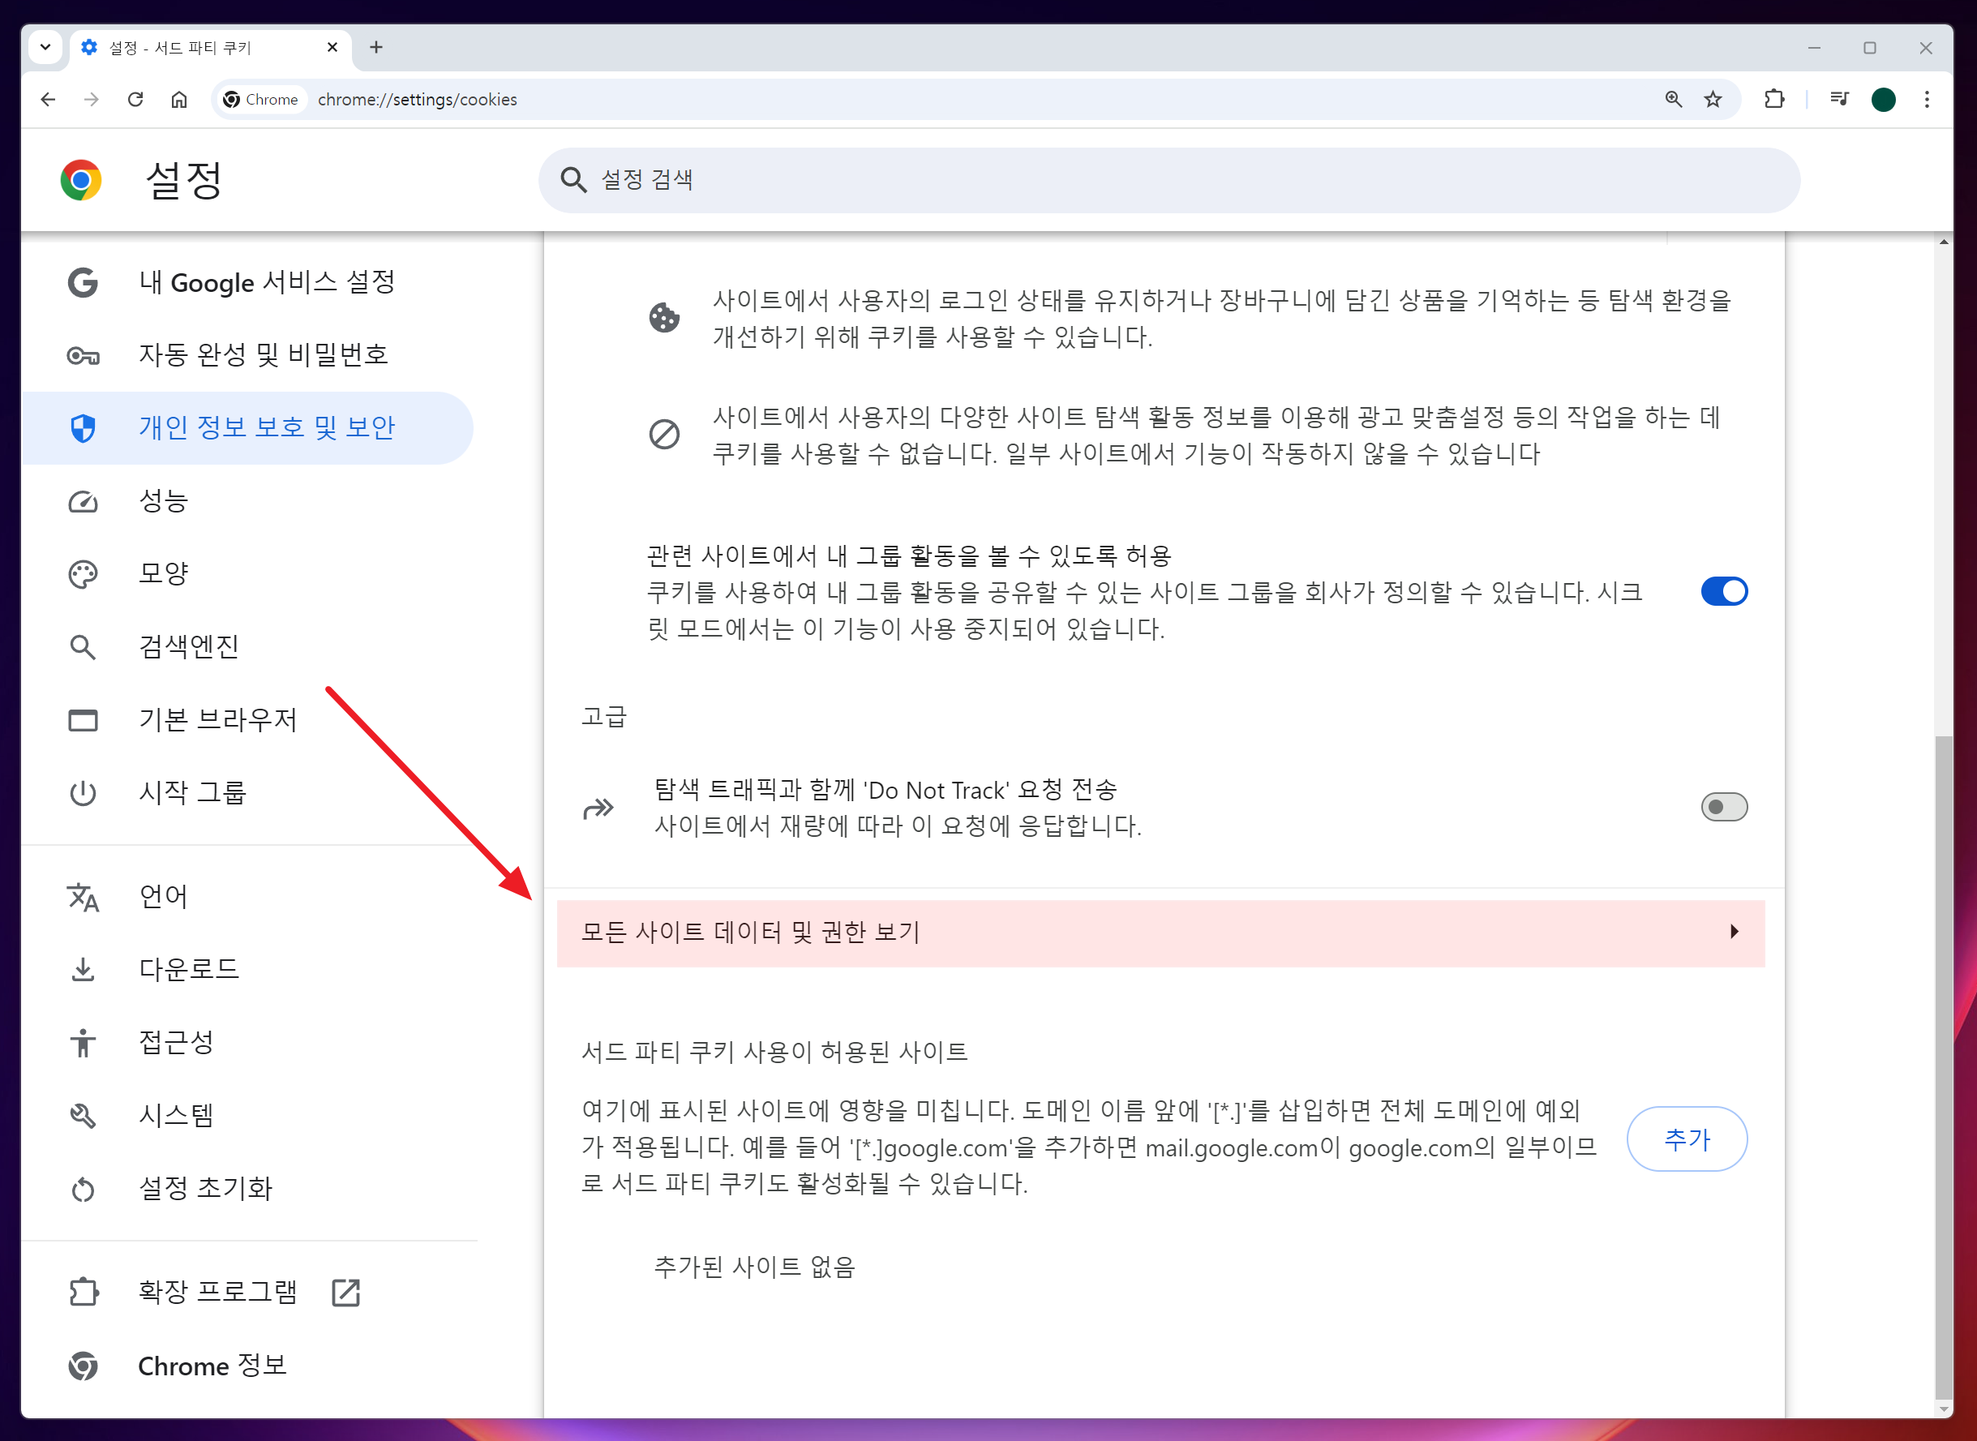
Task: Click the back arrow navigation icon
Action: coord(48,100)
